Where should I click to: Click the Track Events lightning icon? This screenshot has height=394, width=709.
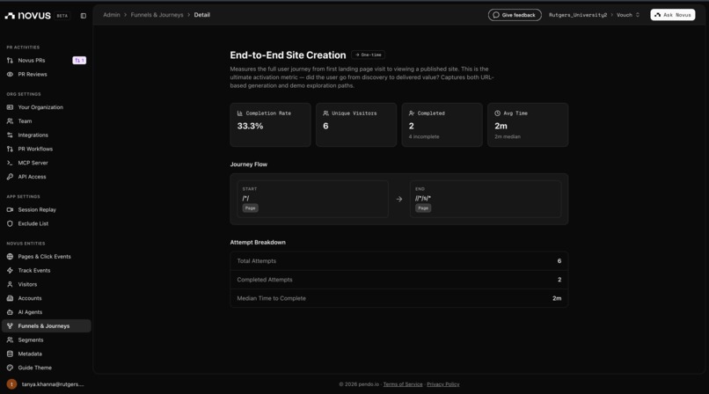[10, 270]
